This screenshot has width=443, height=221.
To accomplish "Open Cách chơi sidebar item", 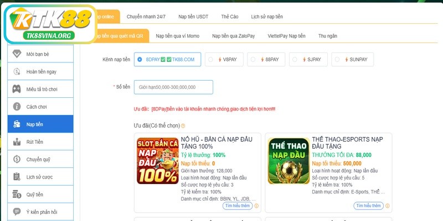I will (x=40, y=107).
